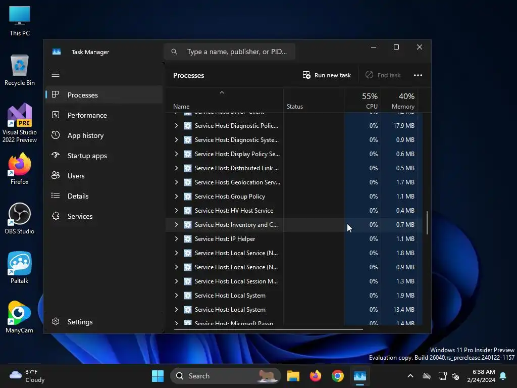The height and width of the screenshot is (388, 517).
Task: Expand Service Host: Local Session M... row
Action: coord(176,281)
